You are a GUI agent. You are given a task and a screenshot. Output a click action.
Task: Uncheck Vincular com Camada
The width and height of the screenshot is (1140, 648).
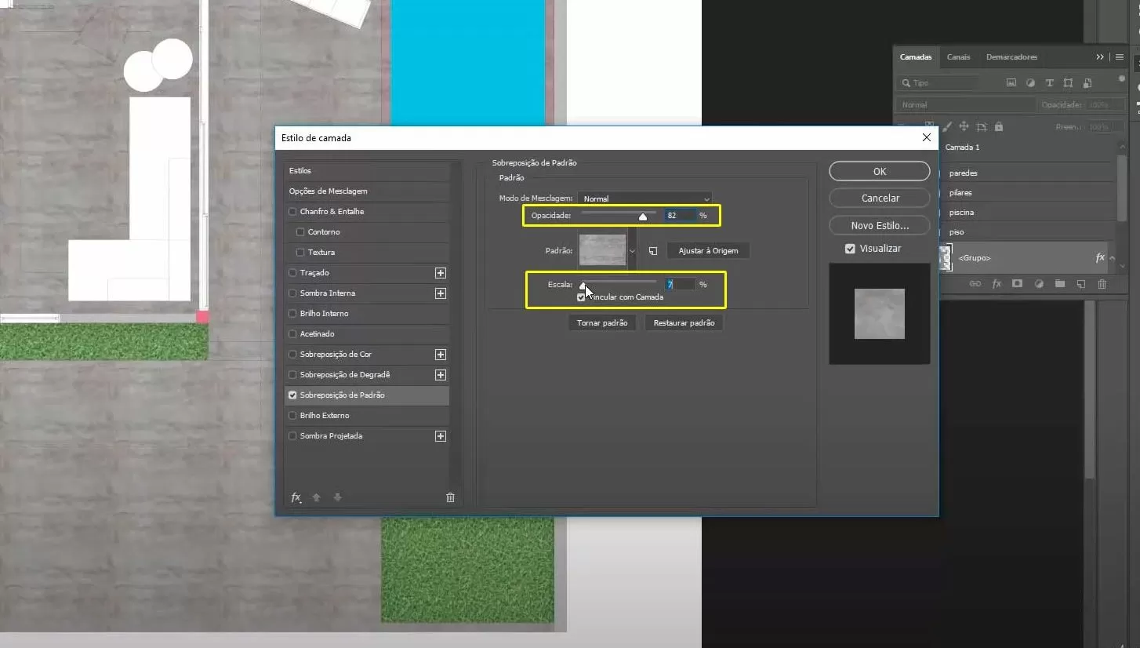click(x=581, y=297)
